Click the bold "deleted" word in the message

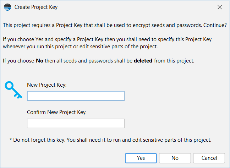pyautogui.click(x=143, y=61)
